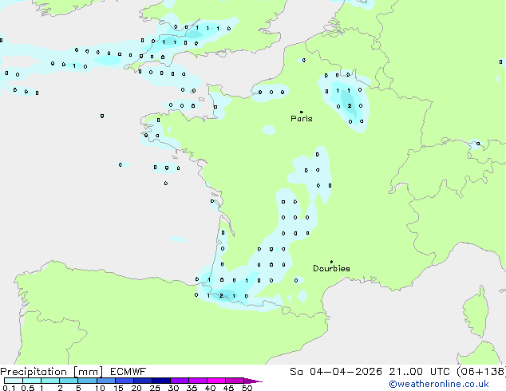Click the Dourbies city label
Screen dimensions: 506x391
pos(331,268)
